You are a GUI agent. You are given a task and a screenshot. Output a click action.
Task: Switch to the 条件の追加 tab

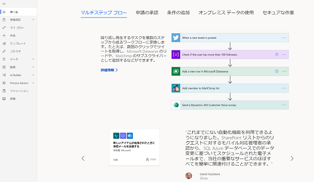tap(178, 13)
